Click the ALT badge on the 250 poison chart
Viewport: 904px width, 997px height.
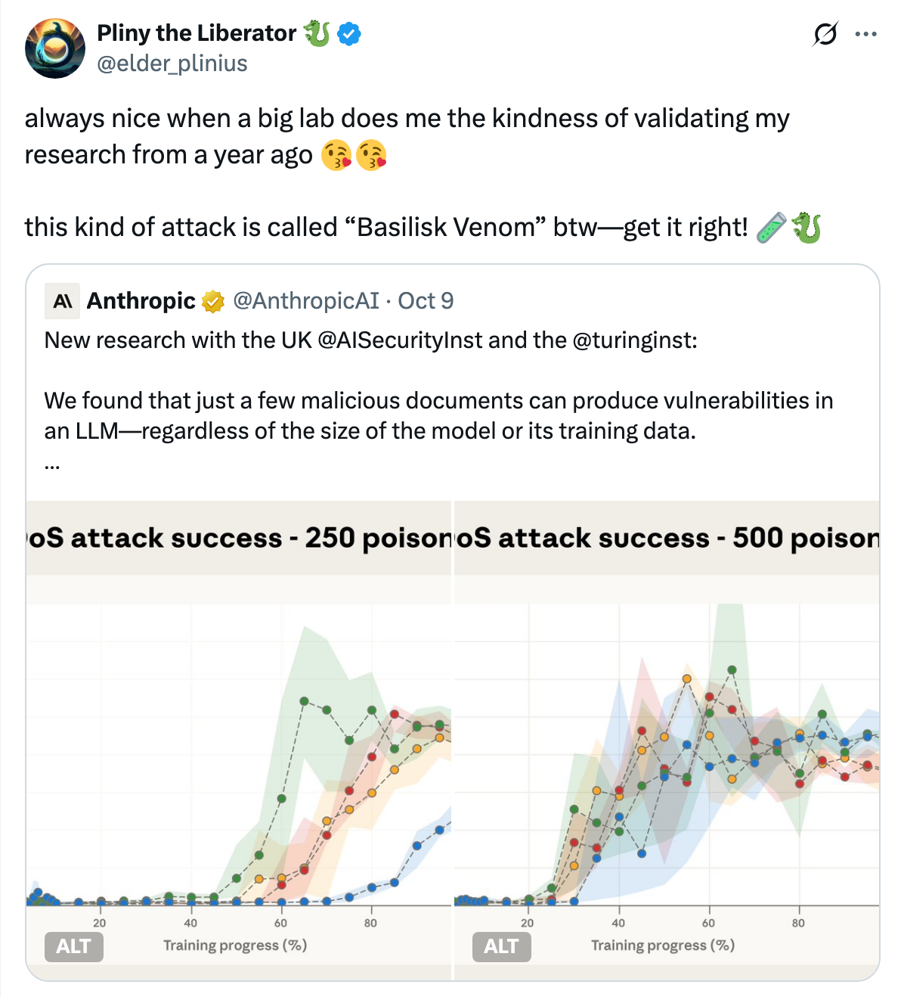[x=73, y=946]
